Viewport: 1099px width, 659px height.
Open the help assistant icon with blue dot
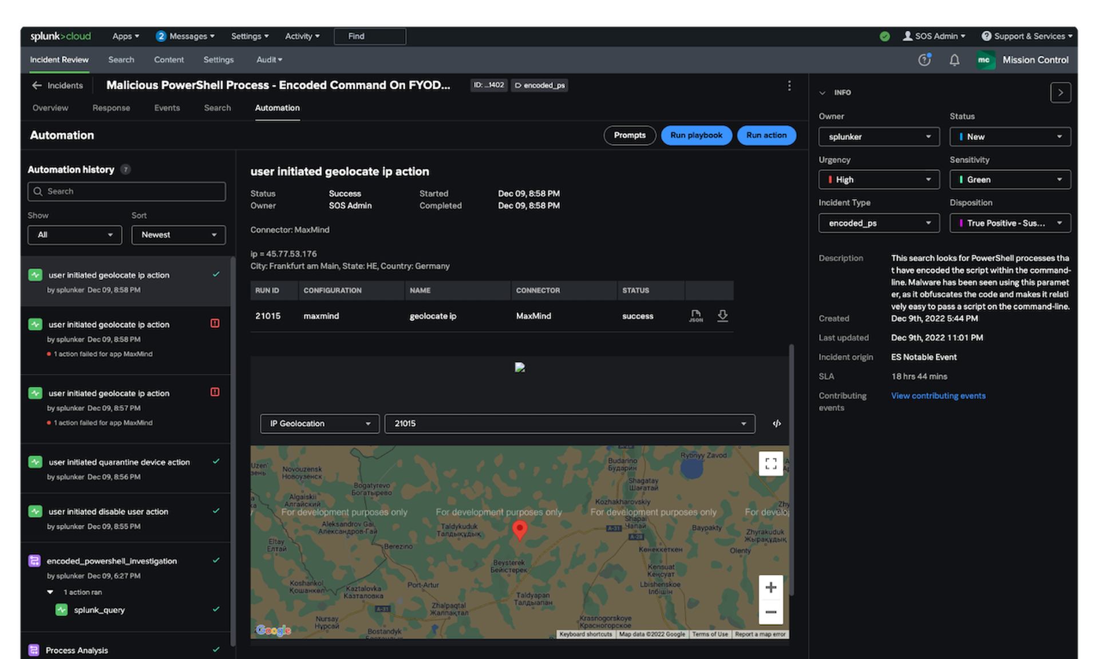[x=924, y=59]
